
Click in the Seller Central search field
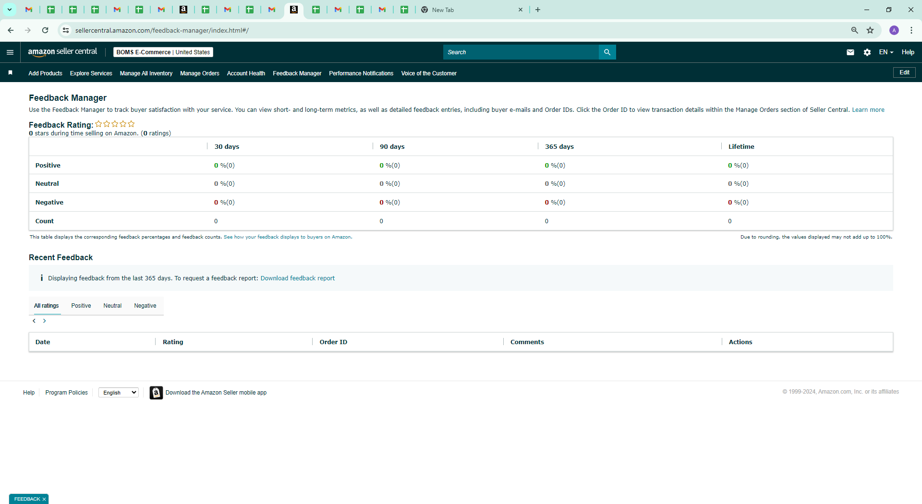(x=521, y=52)
